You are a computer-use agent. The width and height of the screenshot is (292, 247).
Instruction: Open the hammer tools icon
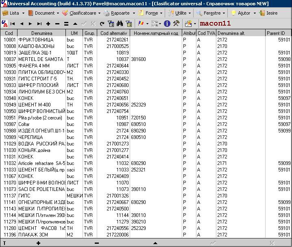(x=176, y=24)
